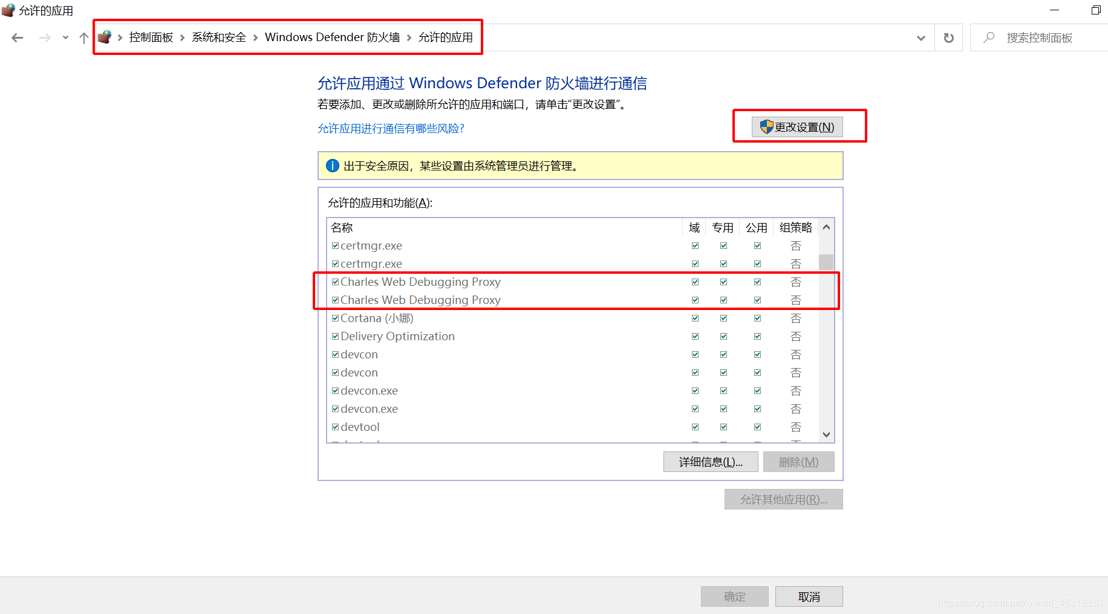
Task: Click 详细信息(L)... button
Action: pos(711,462)
